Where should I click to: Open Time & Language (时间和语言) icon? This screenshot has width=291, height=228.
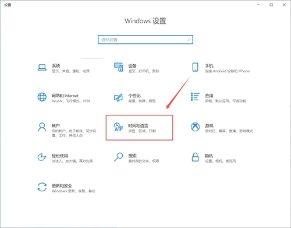118,127
